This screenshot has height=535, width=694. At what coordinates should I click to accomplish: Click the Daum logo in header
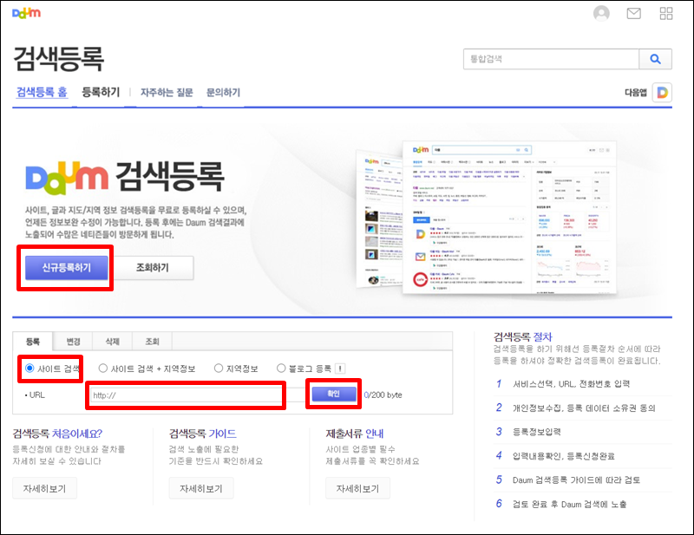click(27, 13)
